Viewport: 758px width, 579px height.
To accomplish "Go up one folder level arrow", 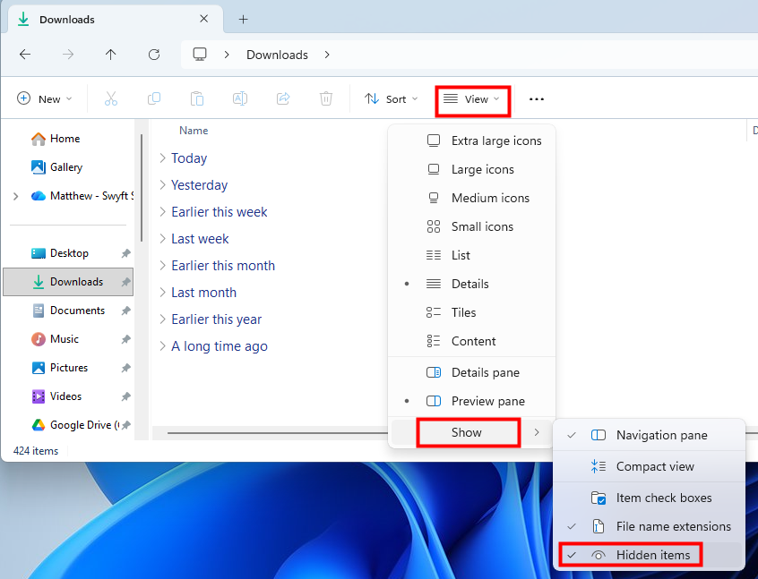I will (111, 55).
